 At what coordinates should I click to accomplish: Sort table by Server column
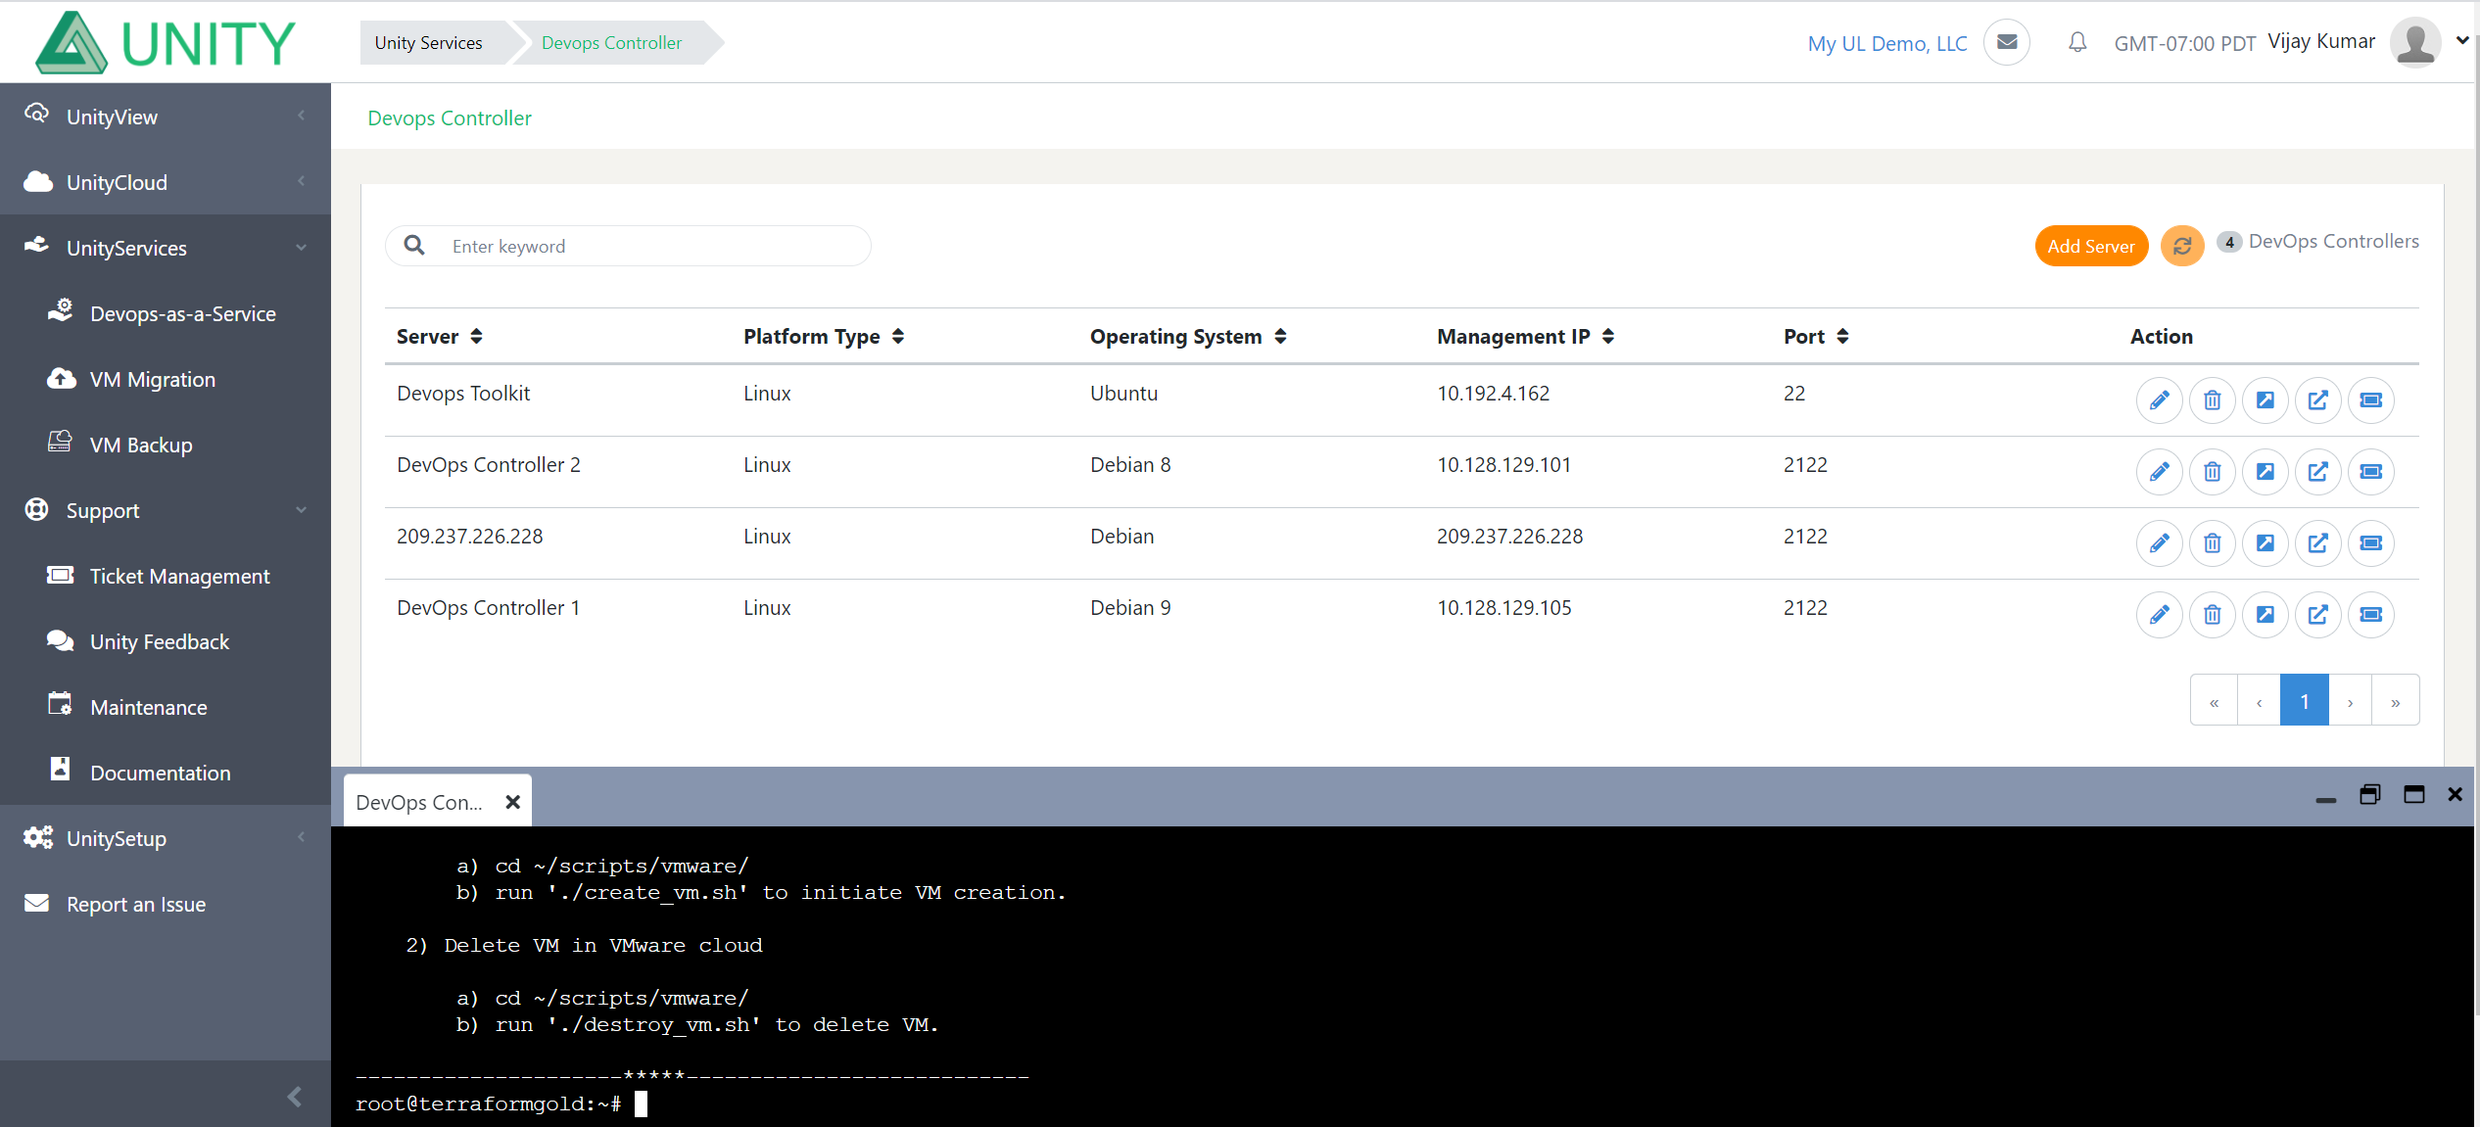(476, 336)
